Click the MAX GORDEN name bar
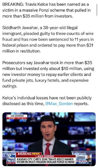 46,156
